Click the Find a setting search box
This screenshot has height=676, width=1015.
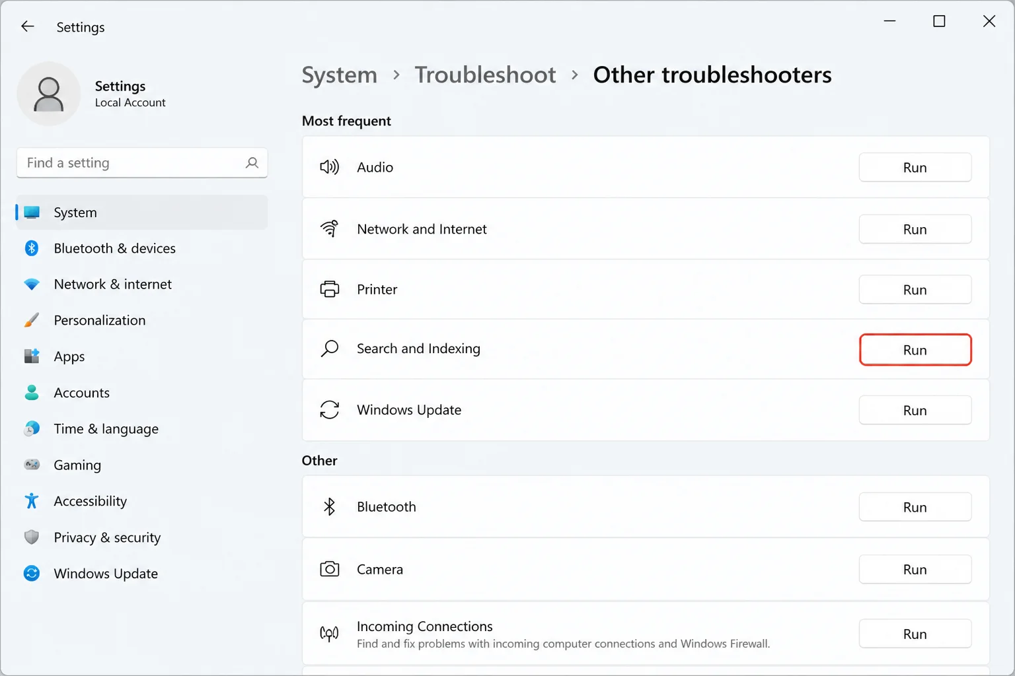pyautogui.click(x=142, y=162)
